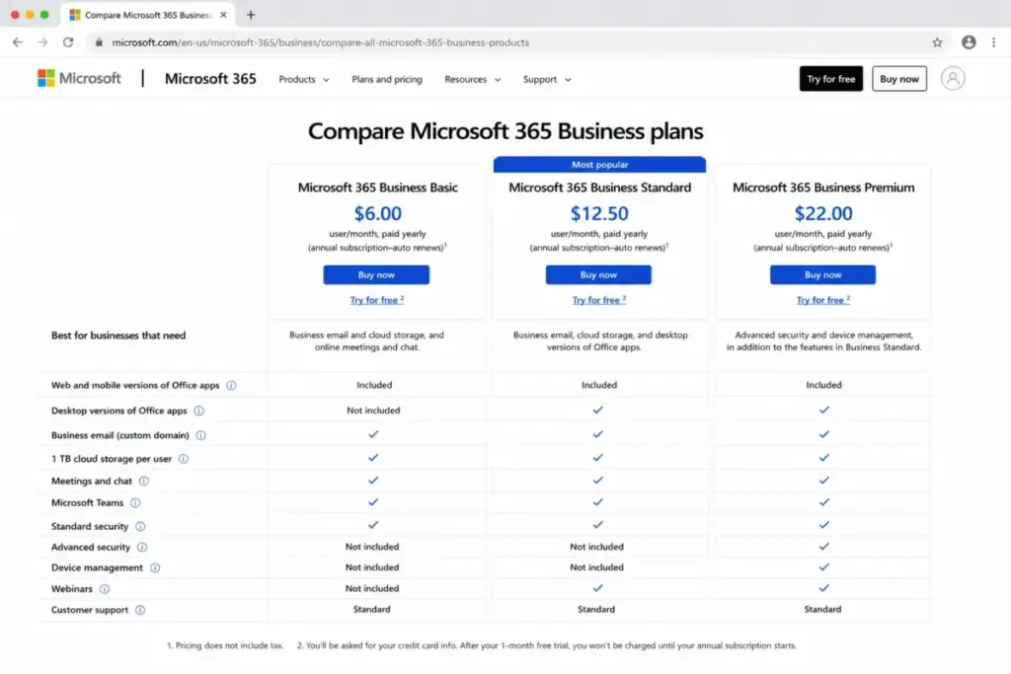
Task: Click the Microsoft account sign-in avatar
Action: click(953, 79)
